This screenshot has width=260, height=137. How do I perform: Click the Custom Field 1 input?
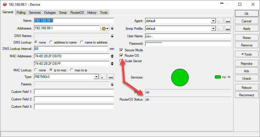pos(74,92)
